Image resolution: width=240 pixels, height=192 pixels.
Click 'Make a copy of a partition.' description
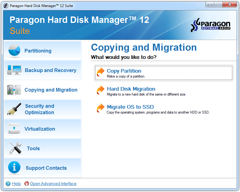tap(126, 76)
